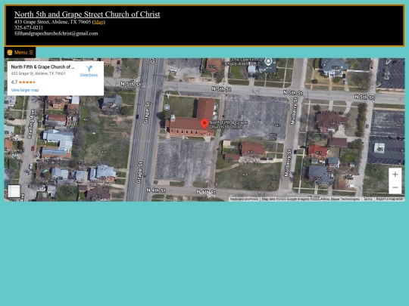This screenshot has height=306, width=409.
Task: Click the church email address text
Action: [x=56, y=33]
